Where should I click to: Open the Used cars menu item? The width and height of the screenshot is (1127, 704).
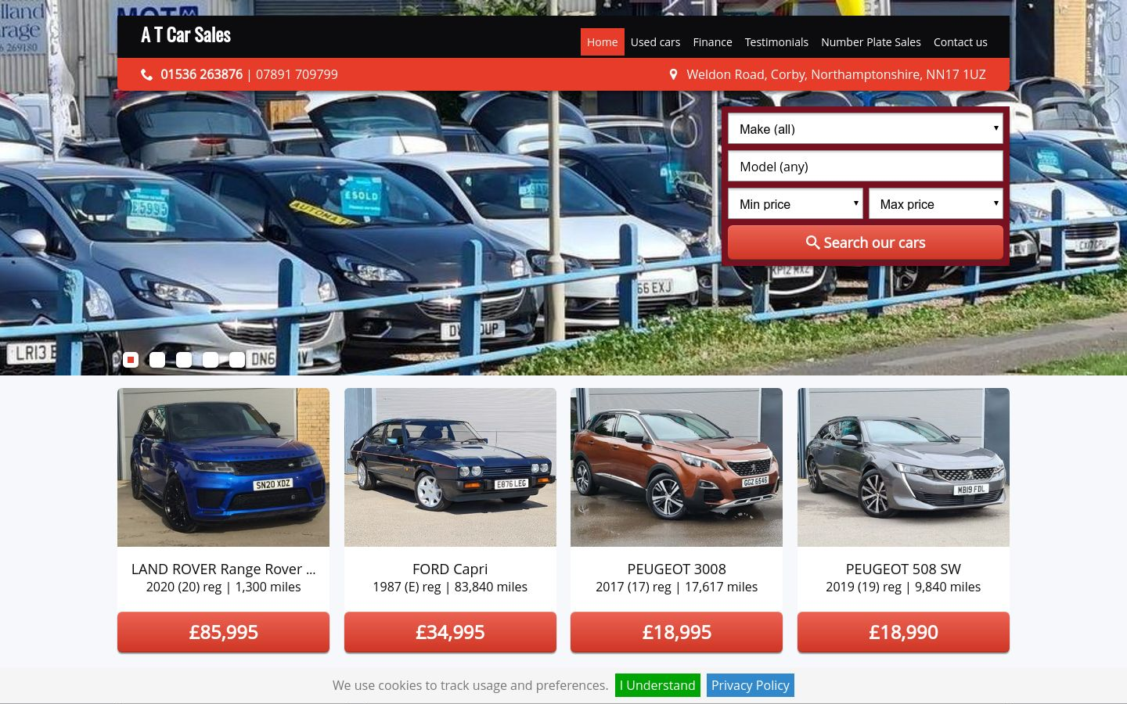click(x=655, y=42)
